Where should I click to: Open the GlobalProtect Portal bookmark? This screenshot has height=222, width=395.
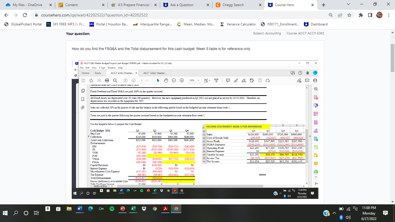[x=23, y=24]
